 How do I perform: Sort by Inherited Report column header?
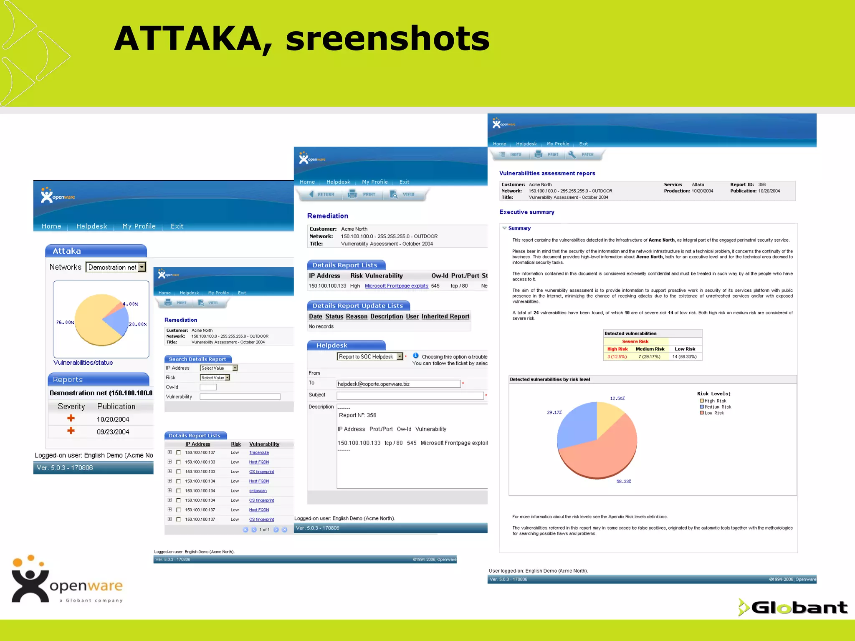click(445, 316)
